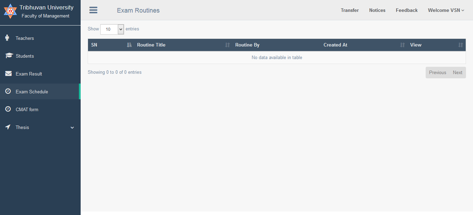Sort by Created At column arrows

point(402,45)
